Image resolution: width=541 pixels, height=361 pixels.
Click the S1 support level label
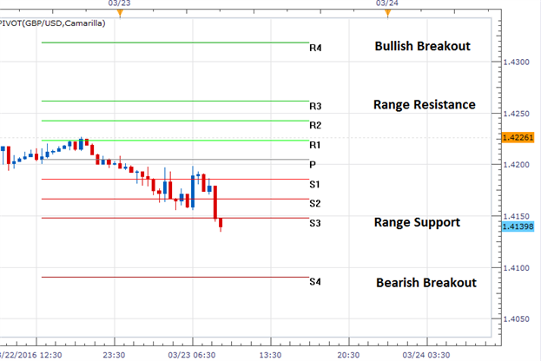(x=314, y=185)
